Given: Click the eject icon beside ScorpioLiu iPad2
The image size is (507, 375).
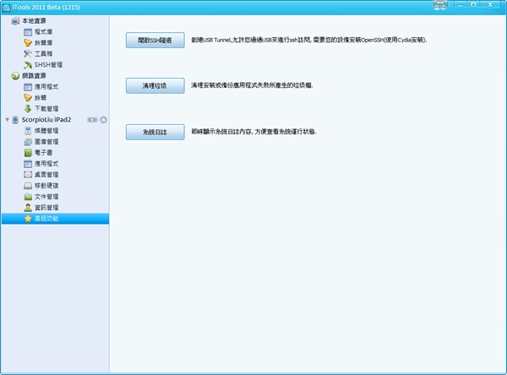Looking at the screenshot, I should point(103,120).
